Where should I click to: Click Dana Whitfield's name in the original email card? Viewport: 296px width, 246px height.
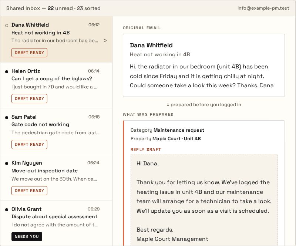[151, 45]
